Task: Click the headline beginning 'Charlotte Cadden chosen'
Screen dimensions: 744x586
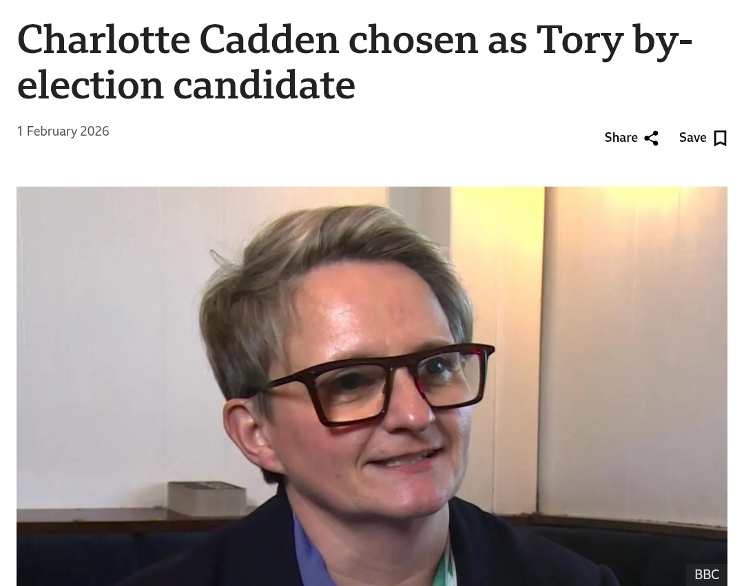Action: click(x=355, y=62)
